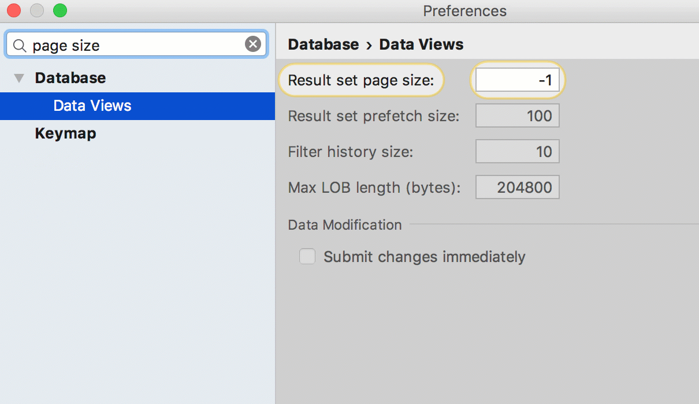Screen dimensions: 699x404
Task: Click the Data Modification section header
Action: coord(345,225)
